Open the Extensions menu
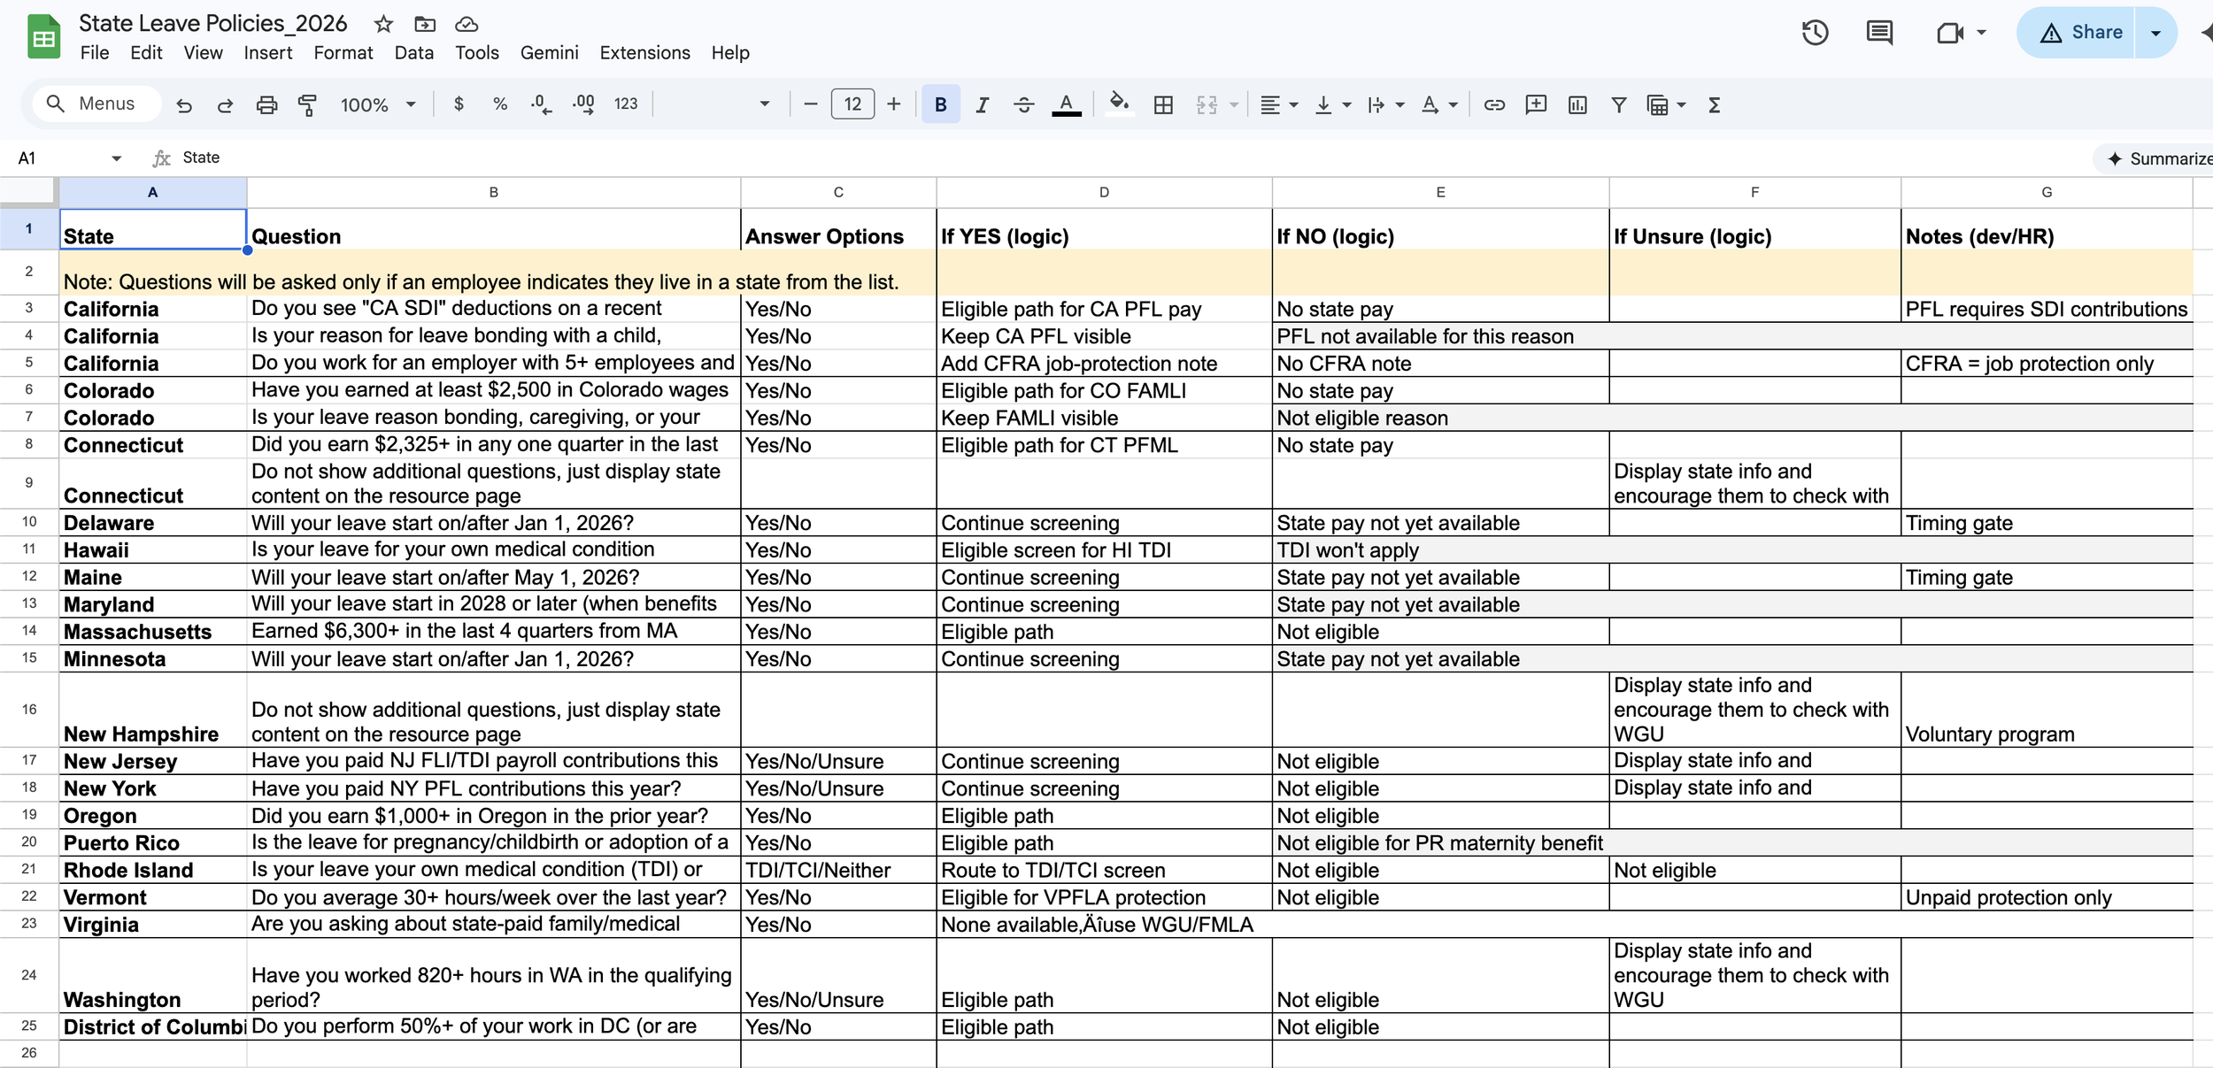 pos(644,53)
